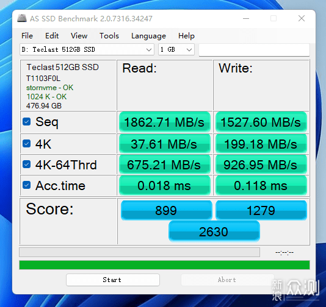
Task: Click the empty text field beside 1 GB
Action: tap(254, 49)
